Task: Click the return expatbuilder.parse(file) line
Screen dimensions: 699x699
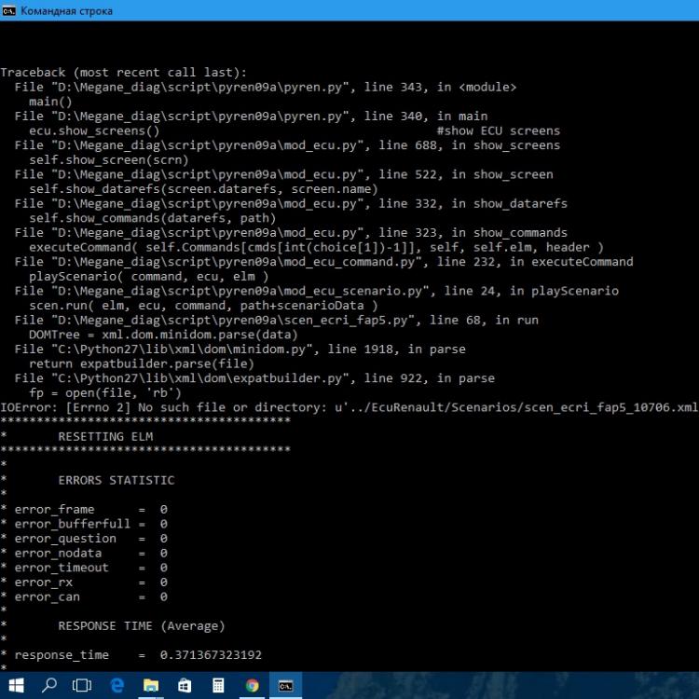Action: click(x=142, y=364)
